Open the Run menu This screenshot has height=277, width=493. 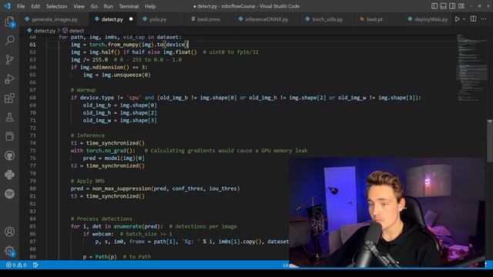click(108, 6)
